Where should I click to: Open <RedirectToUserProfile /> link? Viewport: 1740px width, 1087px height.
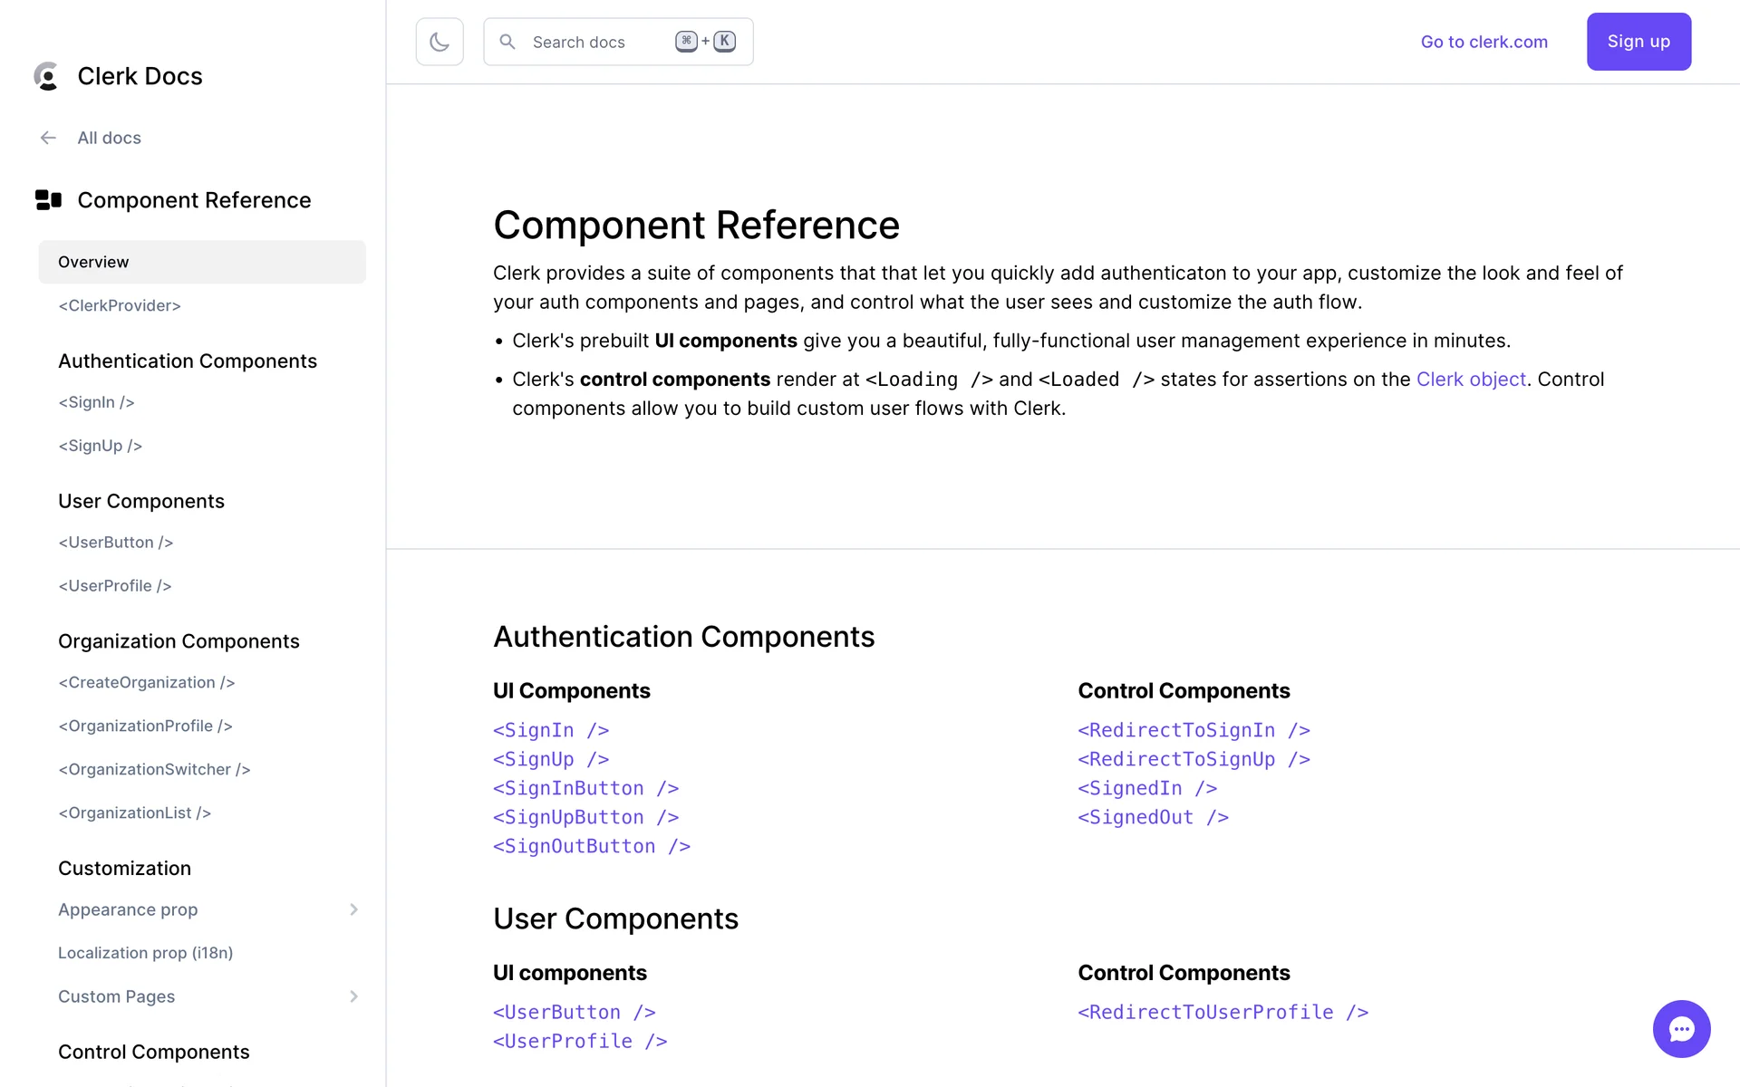coord(1223,1012)
